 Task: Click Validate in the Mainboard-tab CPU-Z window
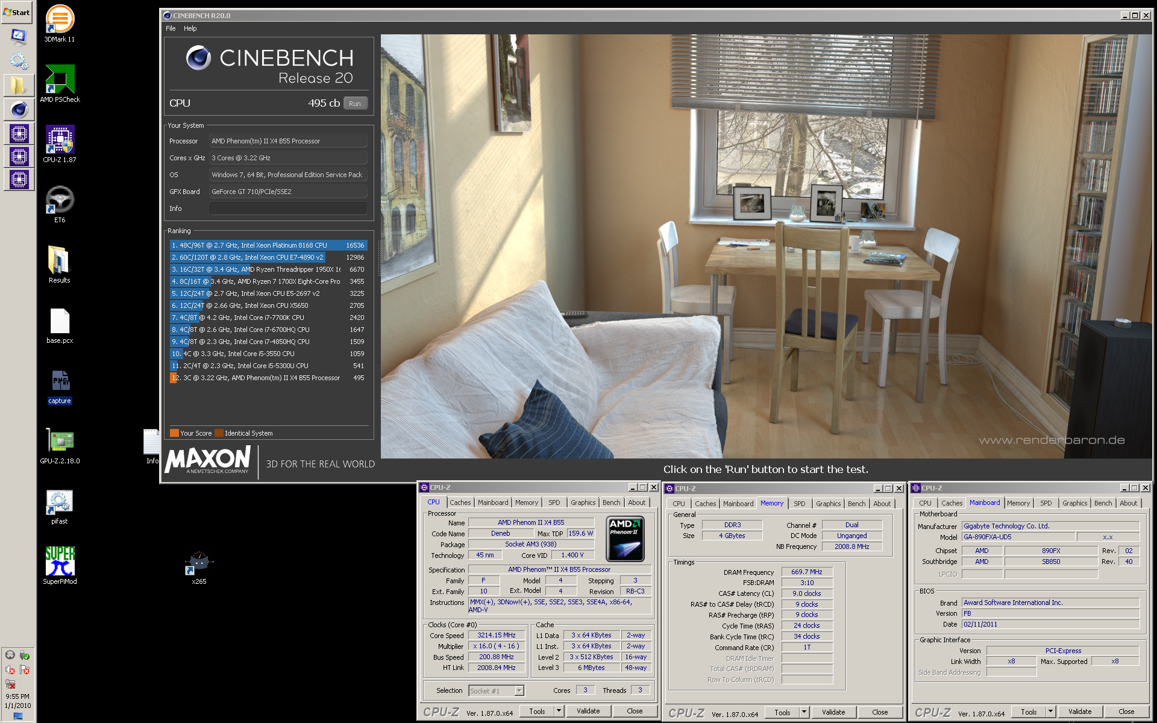point(1080,712)
